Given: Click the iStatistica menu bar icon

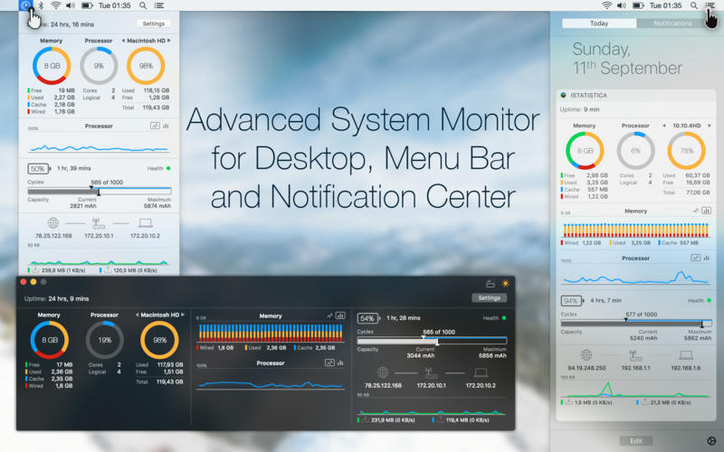Looking at the screenshot, I should point(25,5).
